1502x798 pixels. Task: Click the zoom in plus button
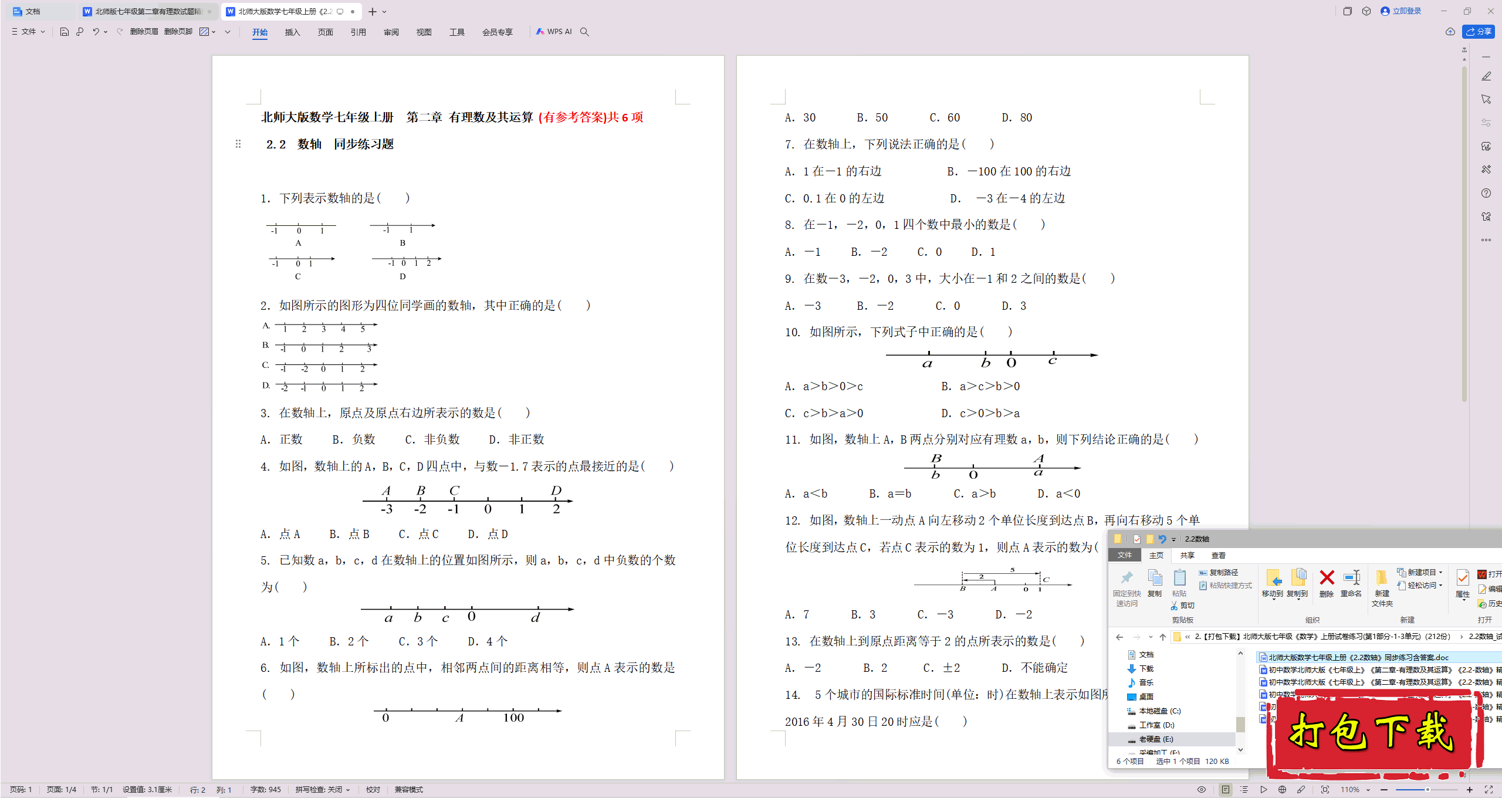[1470, 790]
